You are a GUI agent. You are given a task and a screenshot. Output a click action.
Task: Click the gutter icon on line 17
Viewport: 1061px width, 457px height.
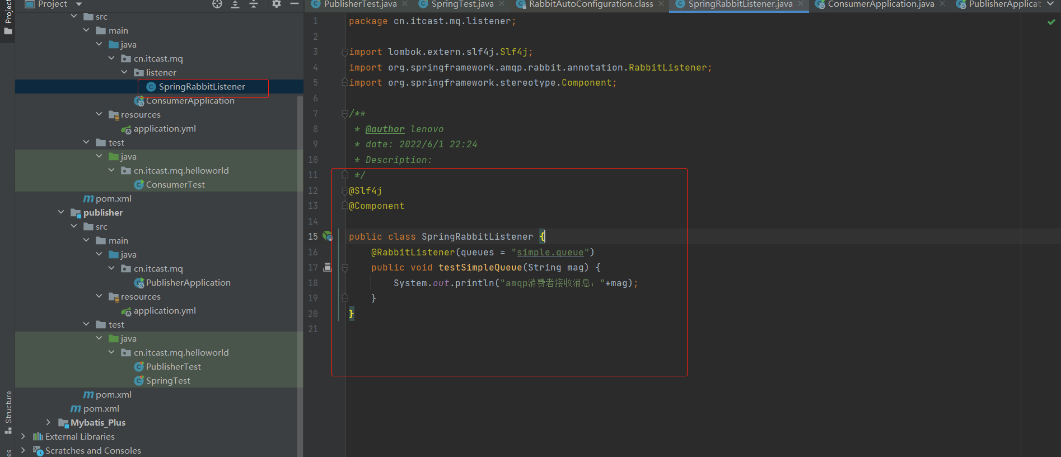328,267
